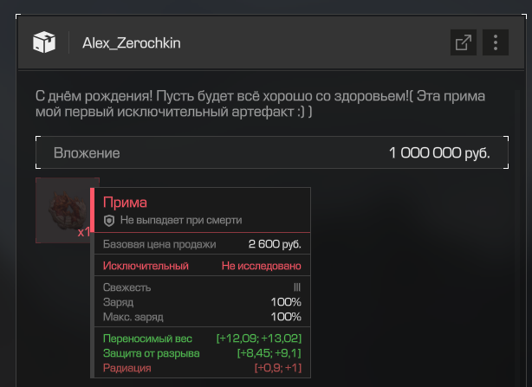Click the parcel box icon
This screenshot has height=387, width=532.
click(x=44, y=42)
